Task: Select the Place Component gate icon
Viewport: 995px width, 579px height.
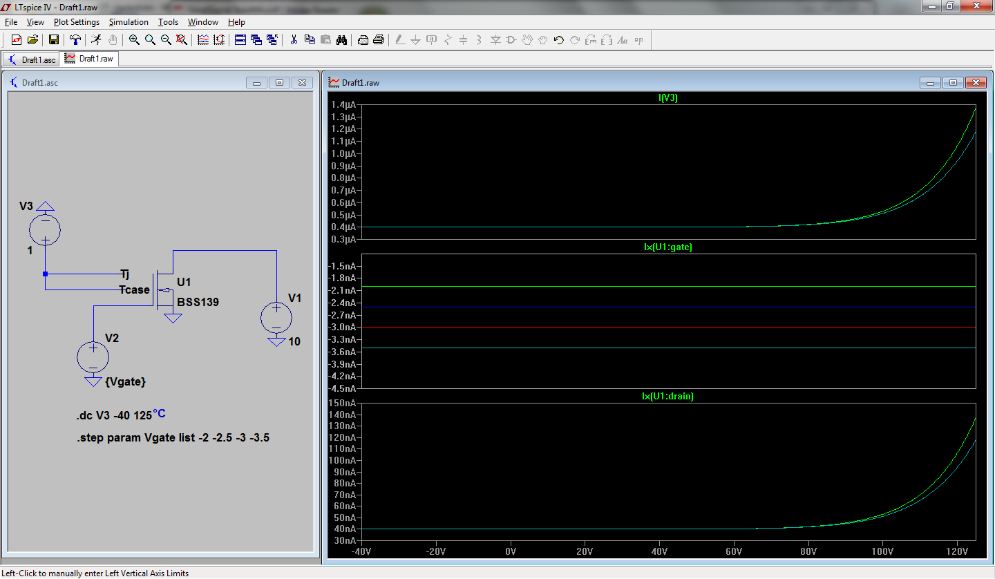Action: [x=511, y=40]
